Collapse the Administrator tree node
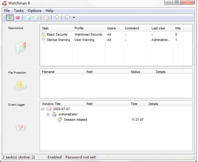198x162 pixels. (48, 114)
